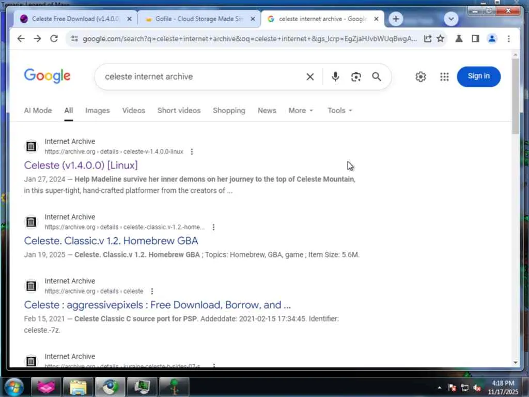Open Google apps grid
The width and height of the screenshot is (529, 397).
tap(444, 77)
